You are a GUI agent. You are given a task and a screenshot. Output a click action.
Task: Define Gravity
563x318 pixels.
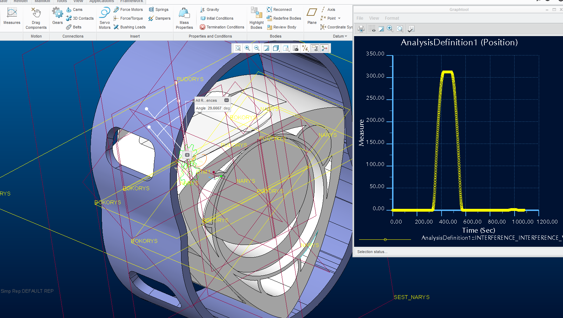pyautogui.click(x=210, y=9)
